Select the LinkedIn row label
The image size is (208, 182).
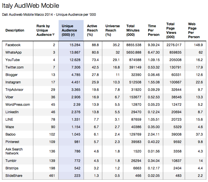coord(12,112)
